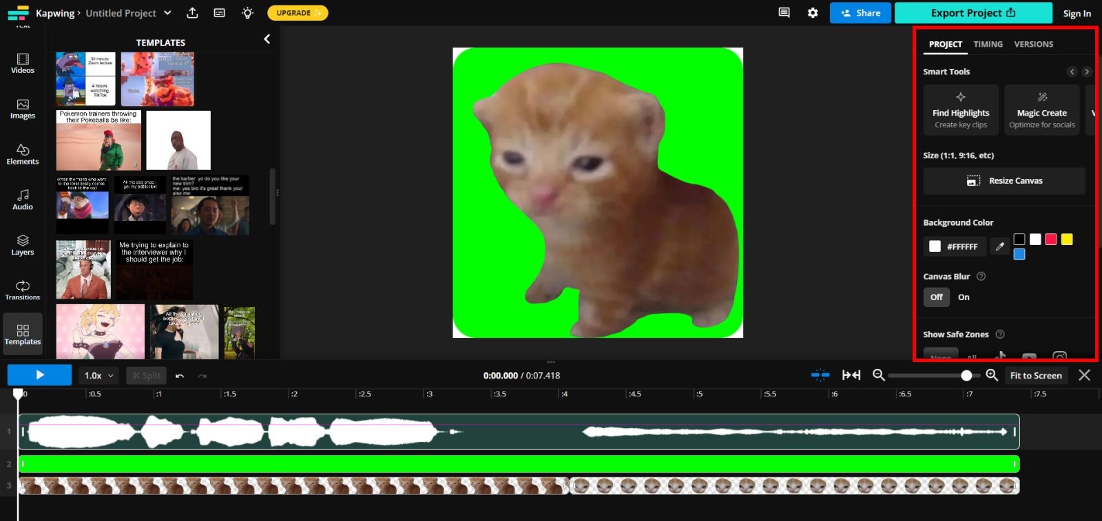Select the Pokemon trainers template thumbnail
1102x521 pixels.
point(98,140)
